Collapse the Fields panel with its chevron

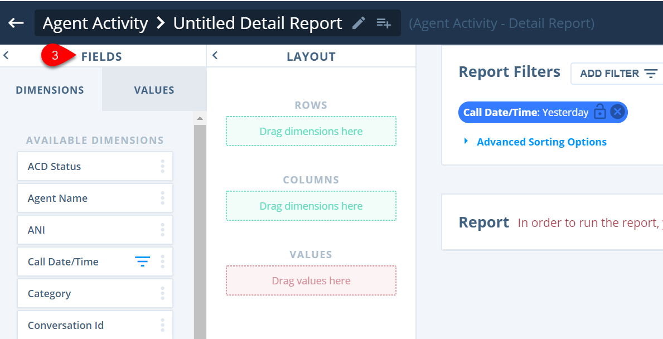pyautogui.click(x=6, y=55)
